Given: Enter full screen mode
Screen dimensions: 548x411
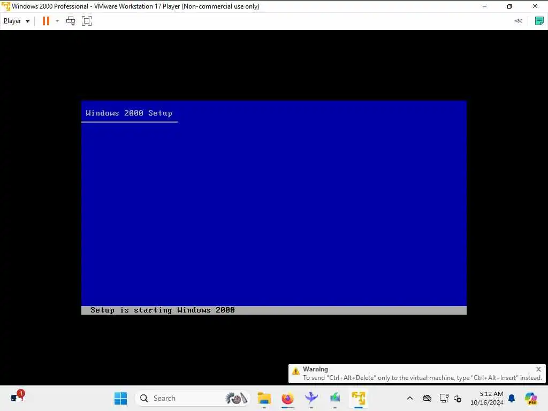Looking at the screenshot, I should (86, 21).
